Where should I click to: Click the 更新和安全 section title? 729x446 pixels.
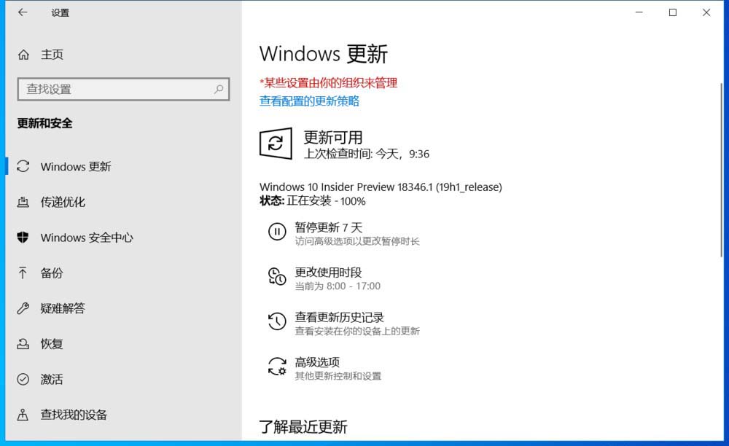click(x=45, y=123)
